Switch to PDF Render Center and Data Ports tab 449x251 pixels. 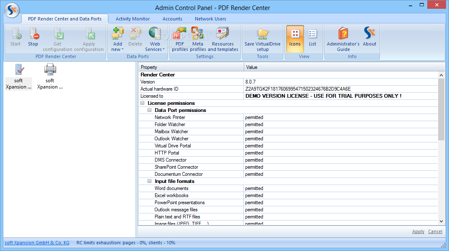[x=65, y=19]
